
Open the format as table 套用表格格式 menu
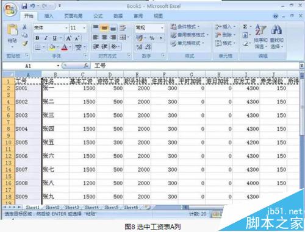190,35
